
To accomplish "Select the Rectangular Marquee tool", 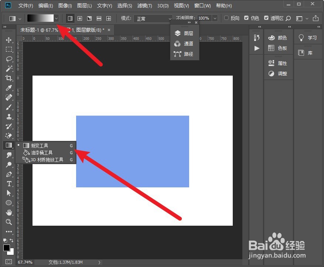I will 8,49.
